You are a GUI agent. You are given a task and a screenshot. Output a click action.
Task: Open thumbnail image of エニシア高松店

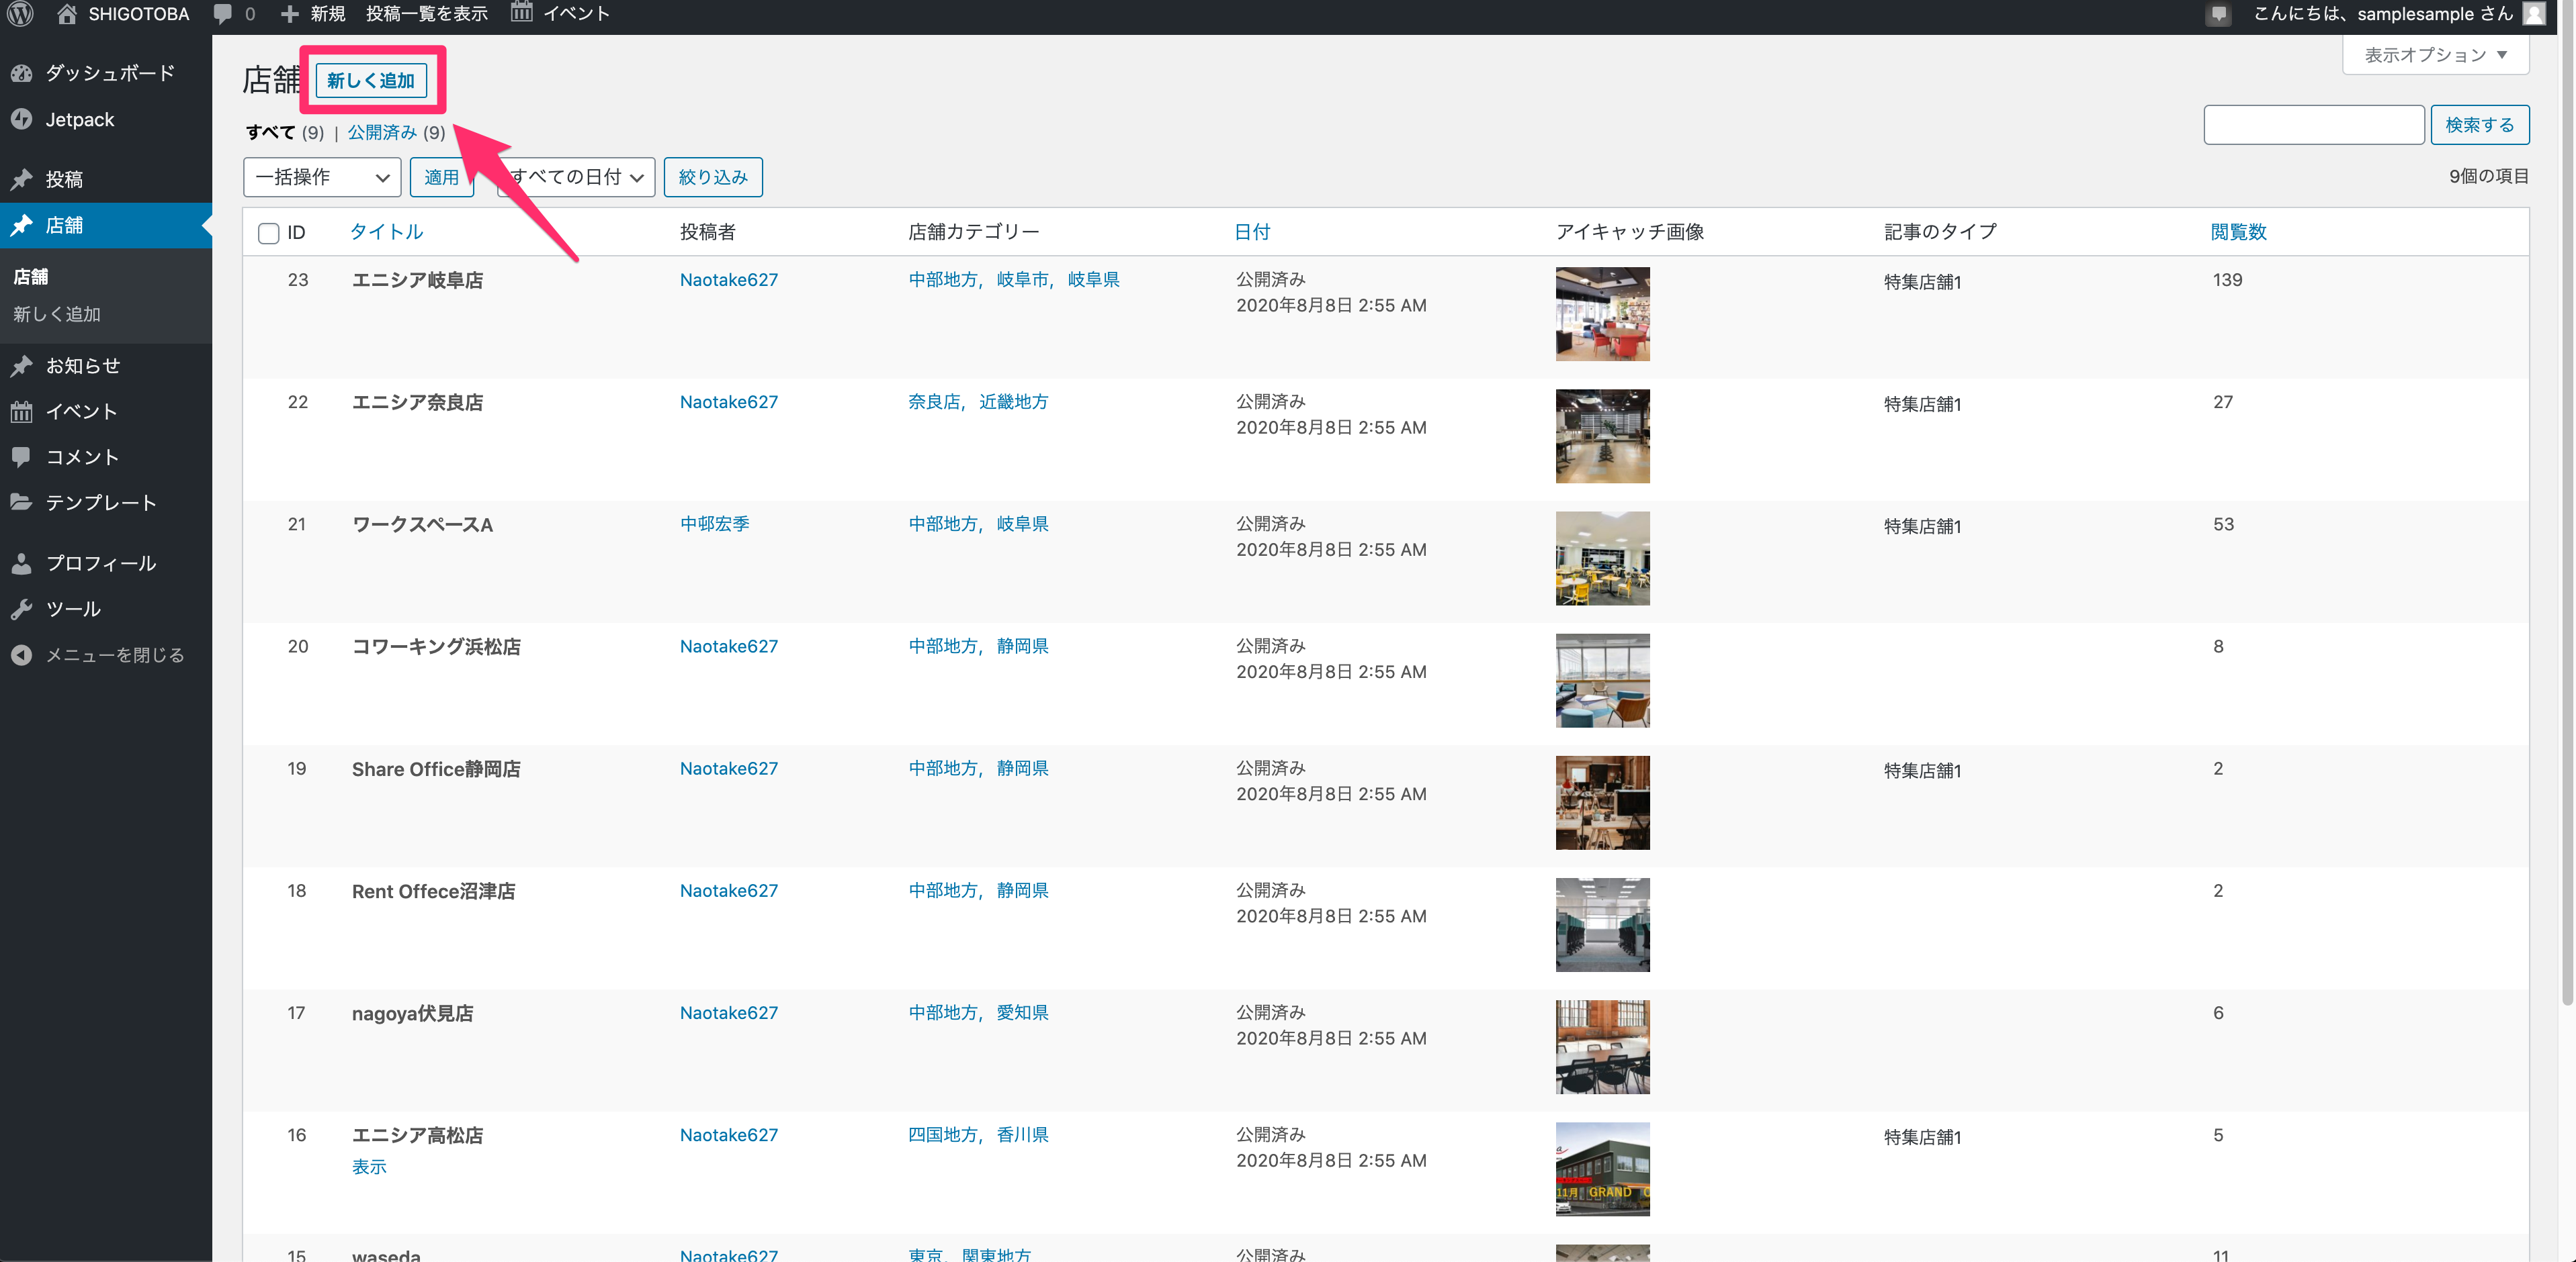pos(1602,1170)
